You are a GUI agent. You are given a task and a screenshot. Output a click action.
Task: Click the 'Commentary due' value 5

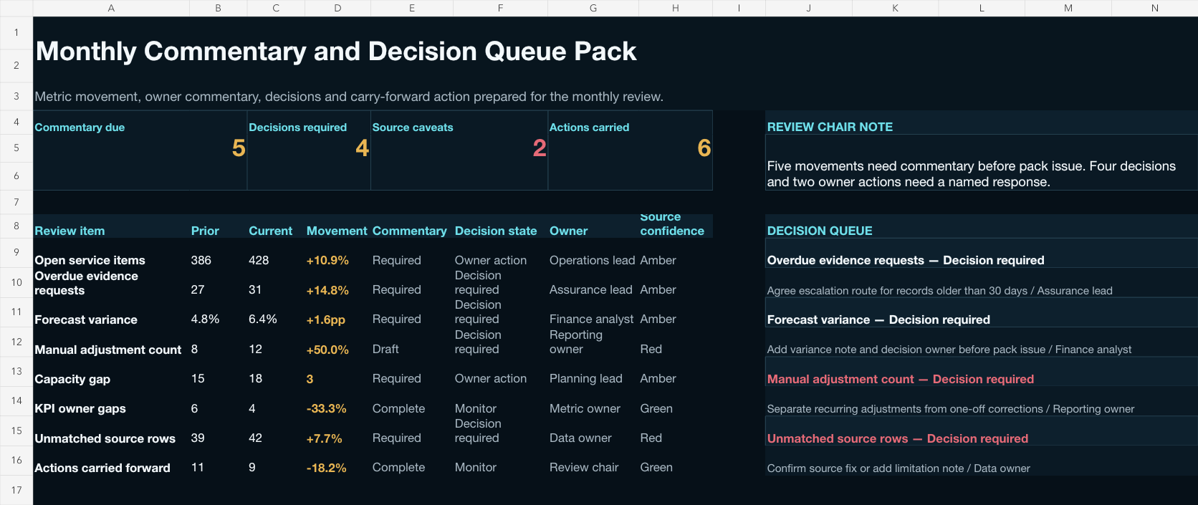click(239, 148)
